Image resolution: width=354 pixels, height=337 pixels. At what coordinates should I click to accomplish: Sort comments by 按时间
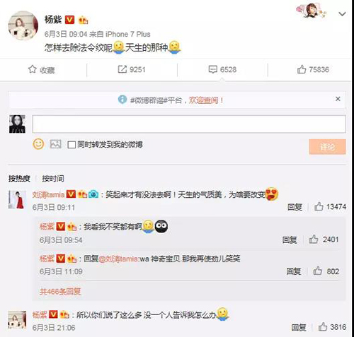coord(53,179)
